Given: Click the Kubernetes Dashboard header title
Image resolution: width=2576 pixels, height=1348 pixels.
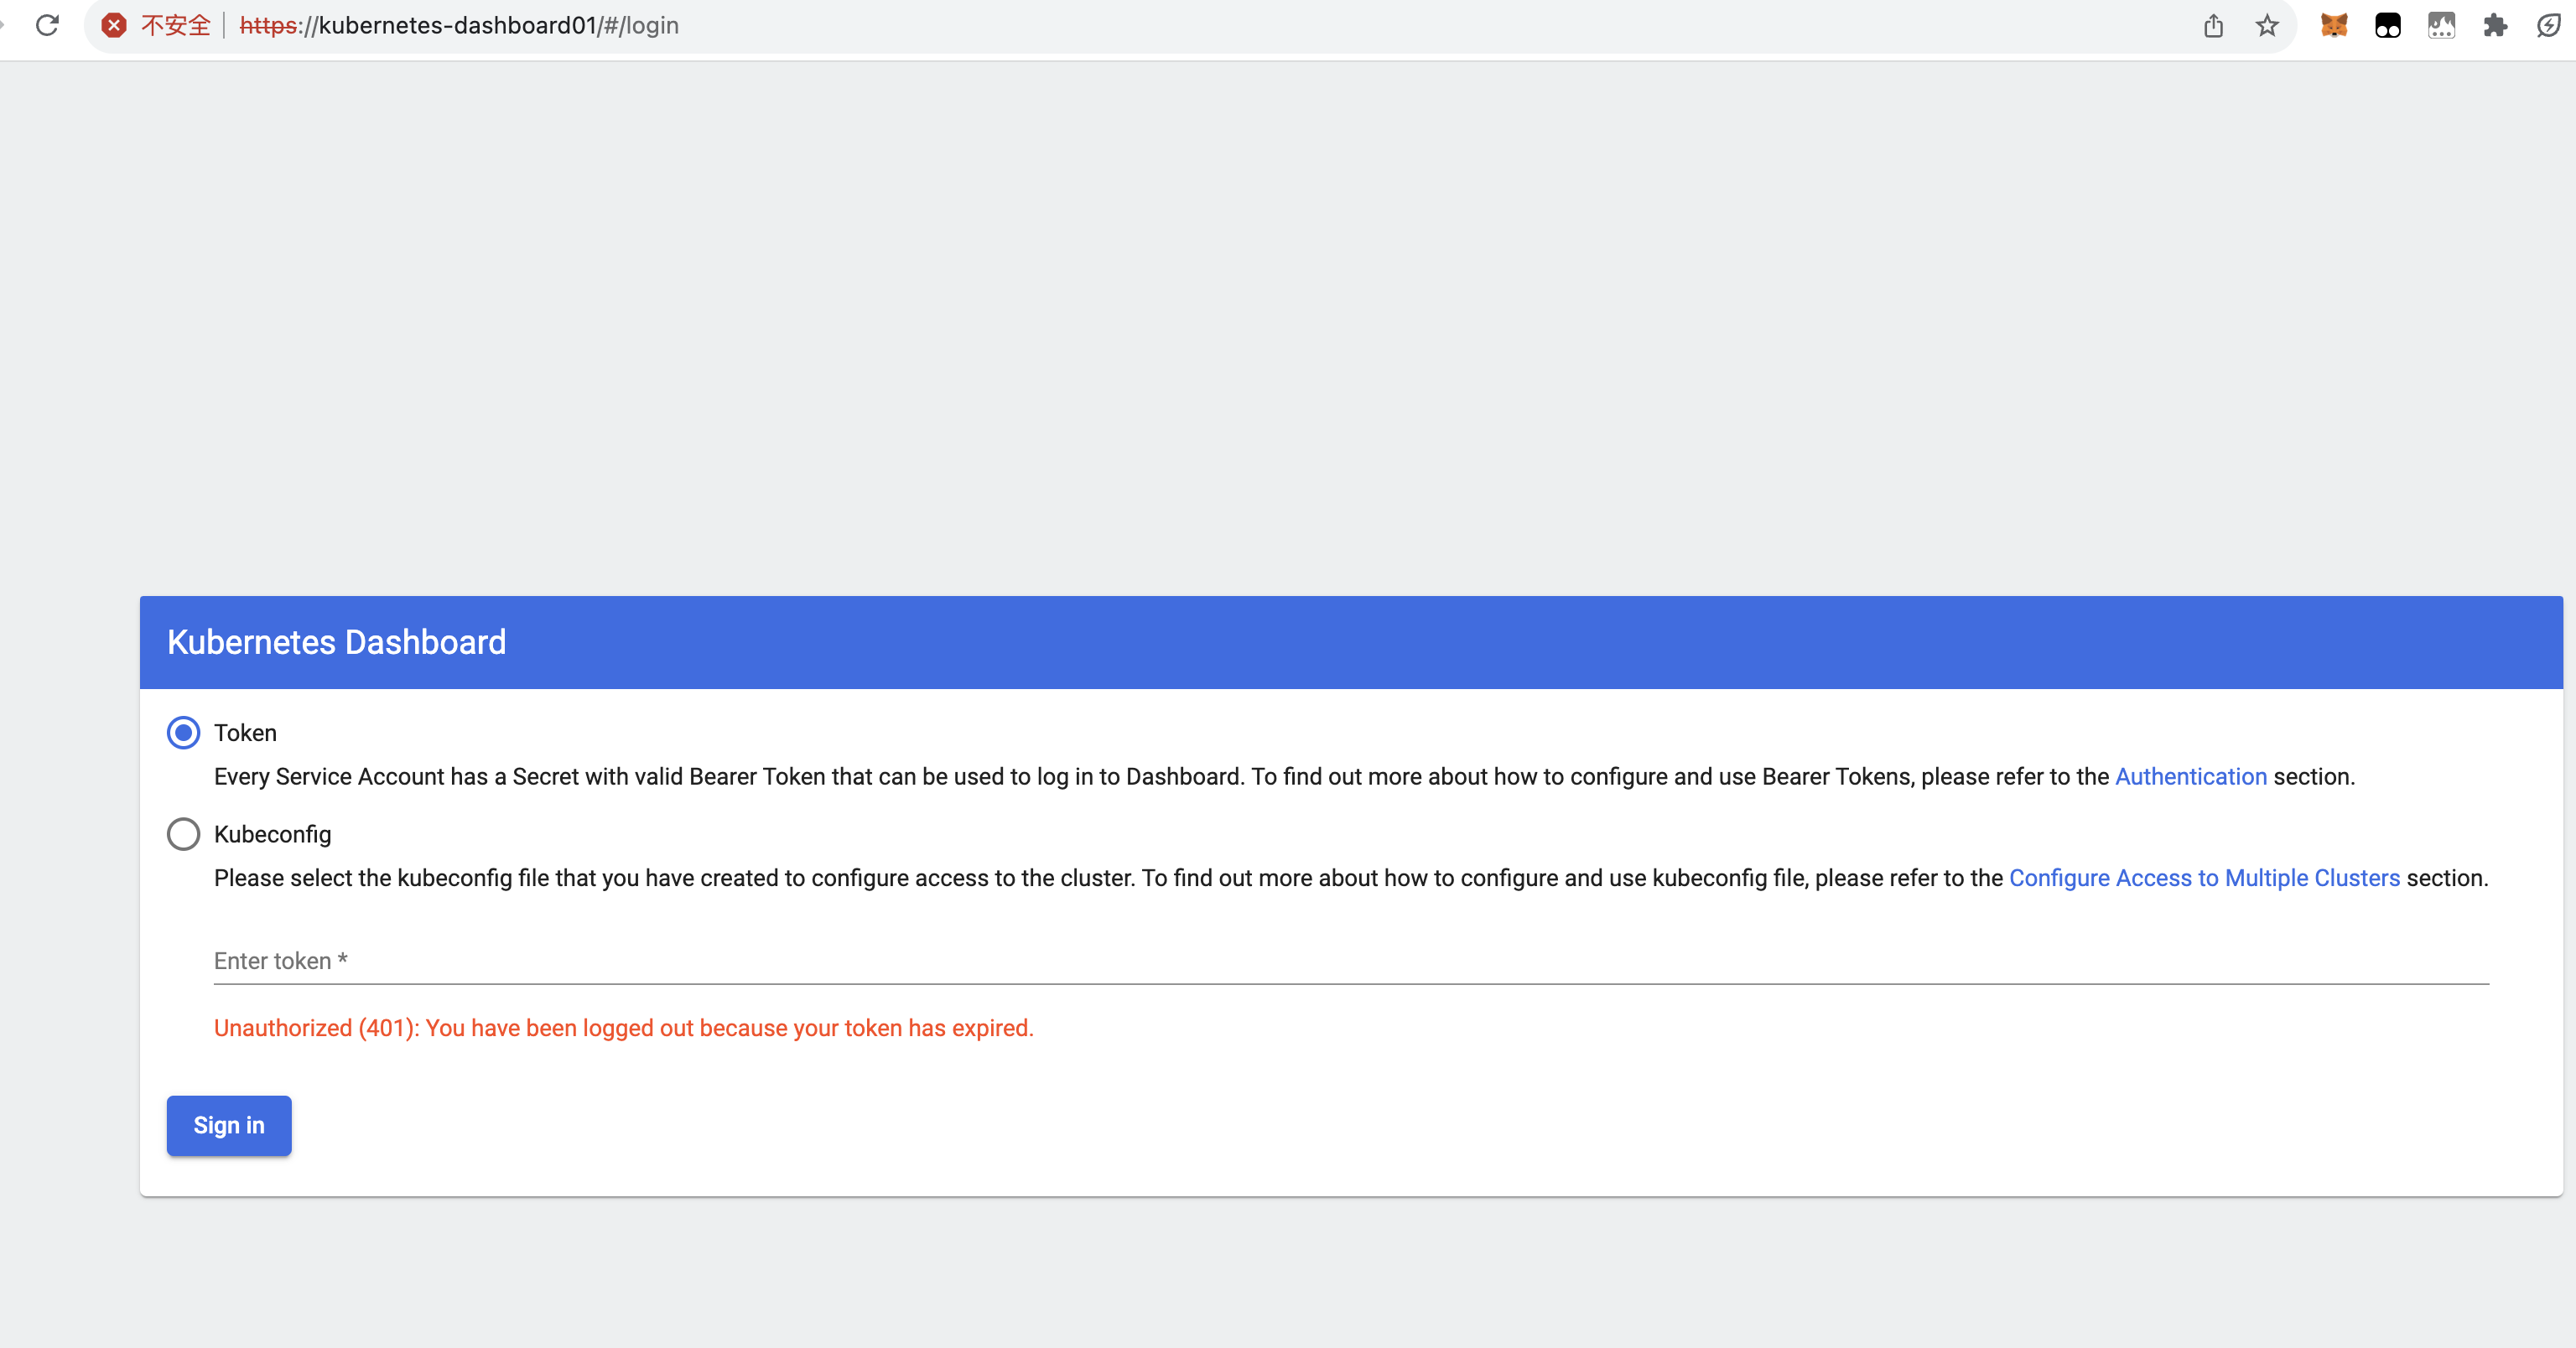Looking at the screenshot, I should pos(336,642).
